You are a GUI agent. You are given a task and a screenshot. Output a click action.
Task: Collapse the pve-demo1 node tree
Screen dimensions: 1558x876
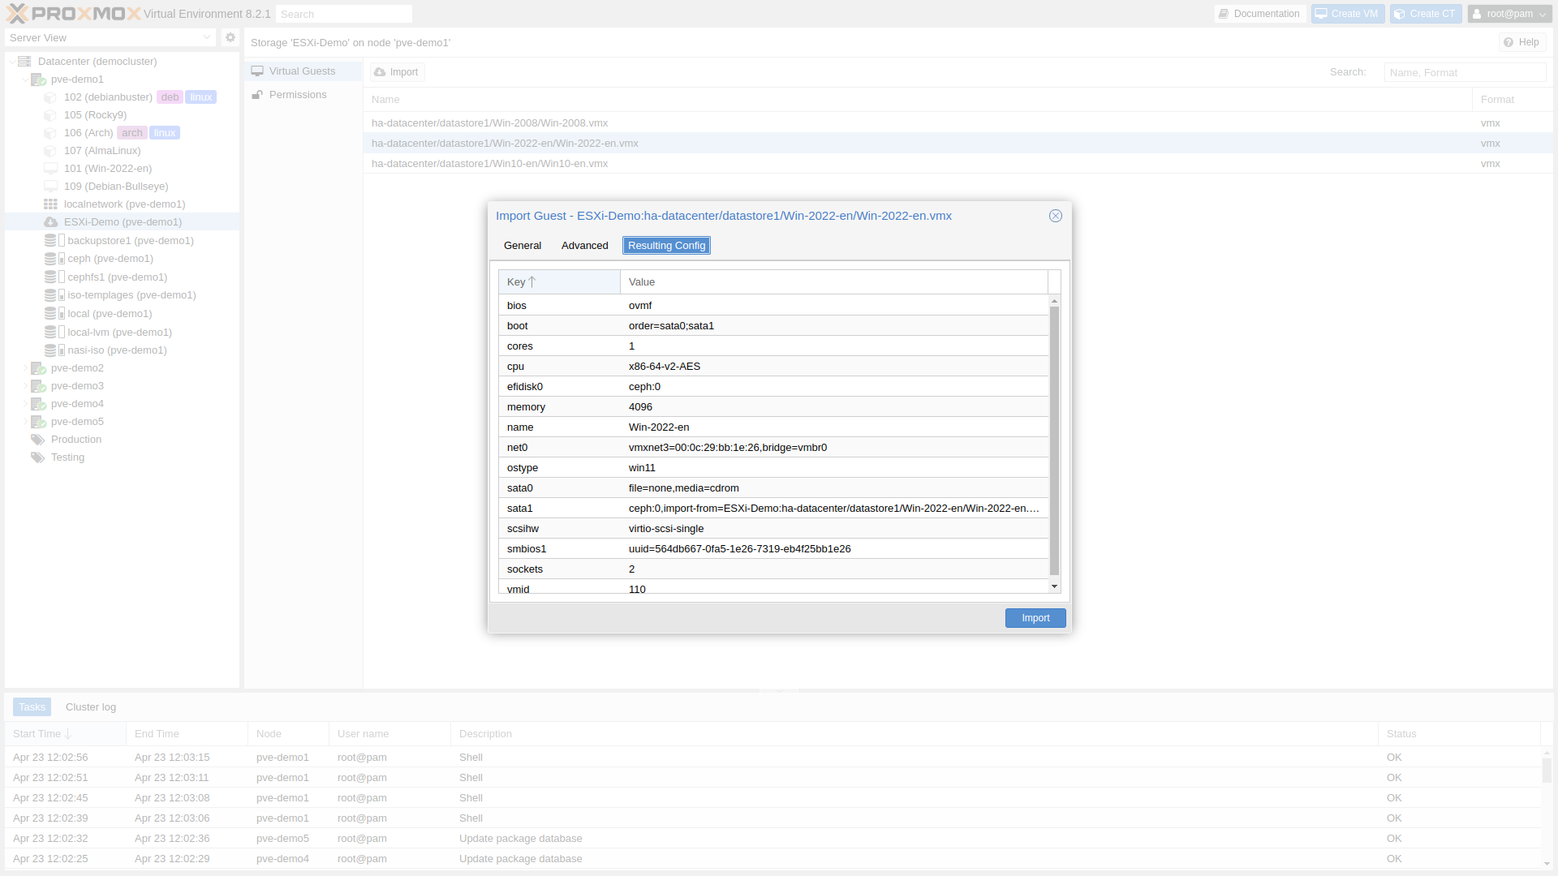coord(25,79)
